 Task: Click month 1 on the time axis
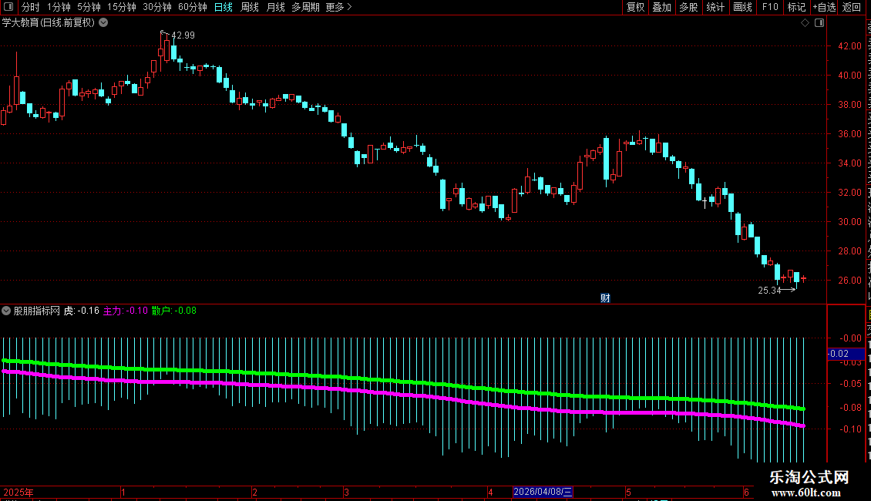click(x=123, y=492)
